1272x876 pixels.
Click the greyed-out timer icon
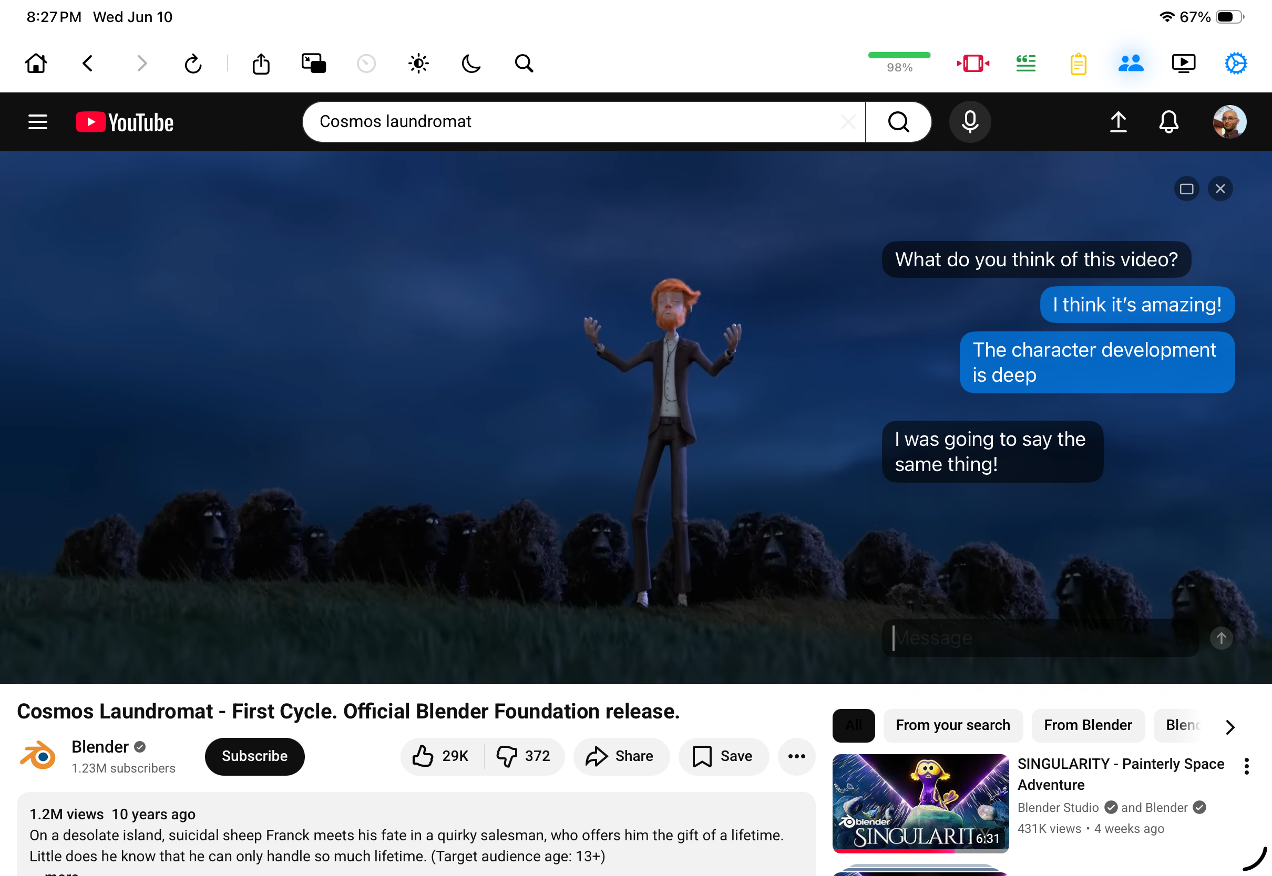pos(366,64)
